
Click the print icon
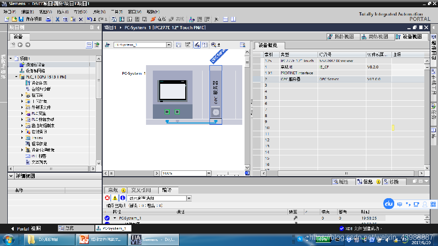(48, 19)
